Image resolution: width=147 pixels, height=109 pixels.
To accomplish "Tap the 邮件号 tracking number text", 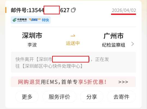I will [x=40, y=10].
